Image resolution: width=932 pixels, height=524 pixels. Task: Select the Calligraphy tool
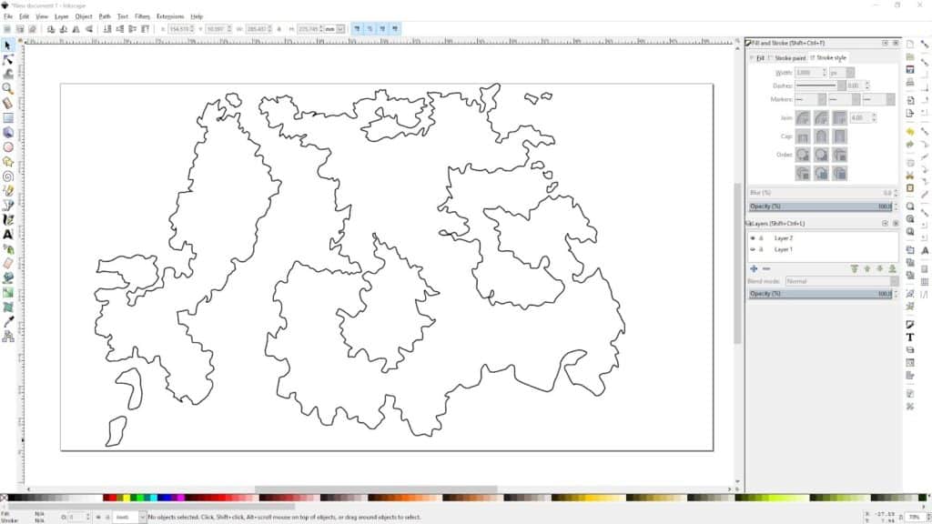point(7,220)
